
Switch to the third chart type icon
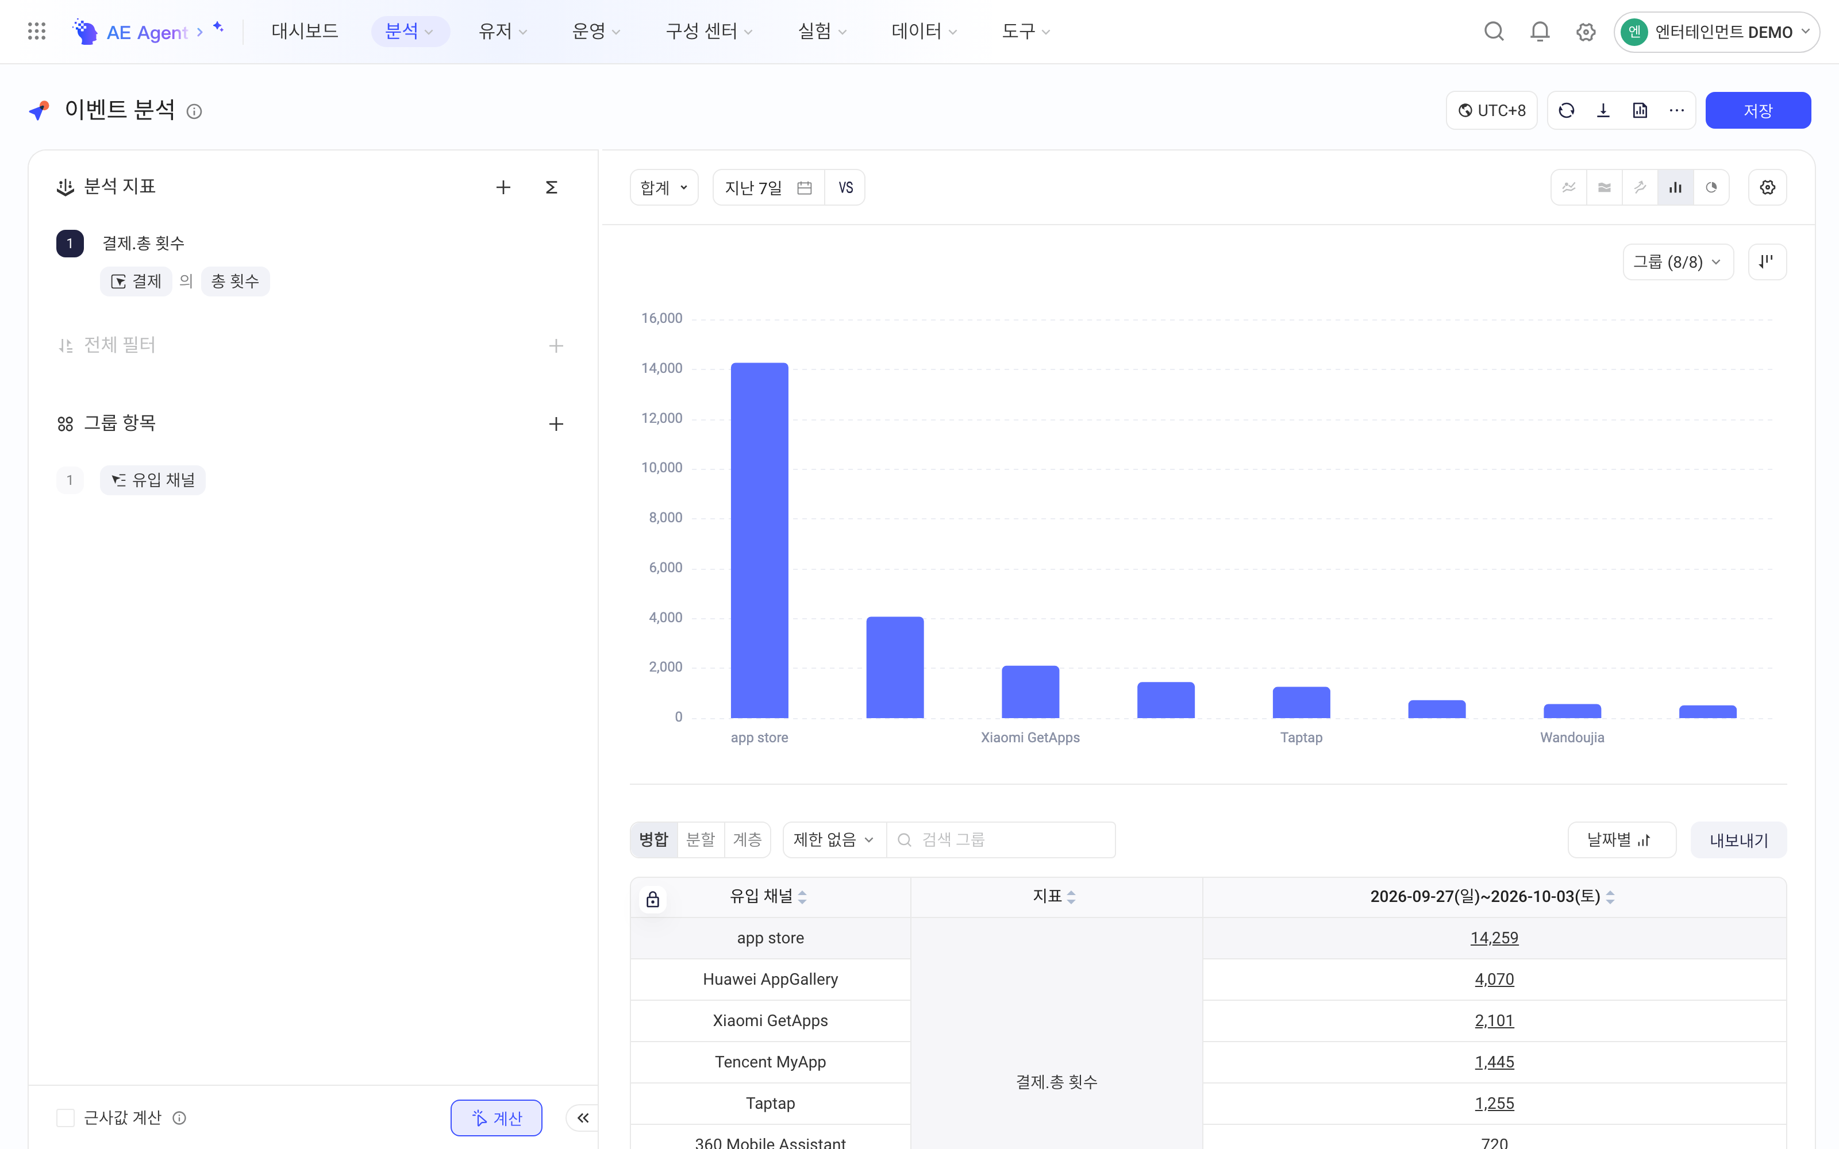click(x=1640, y=188)
